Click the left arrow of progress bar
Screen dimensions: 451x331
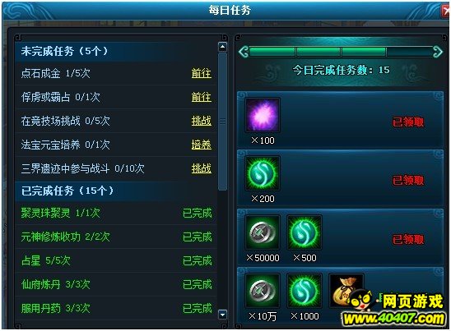click(x=244, y=52)
